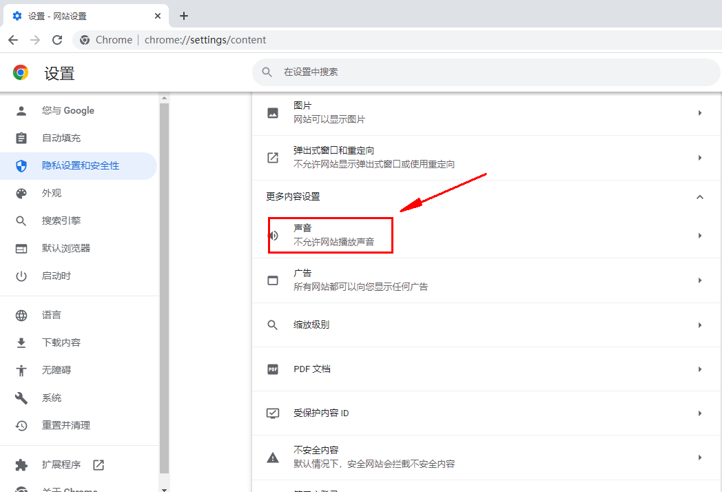Screen dimensions: 722x492
Task: Click the warning triangle icon for 不安全内容
Action: point(273,458)
